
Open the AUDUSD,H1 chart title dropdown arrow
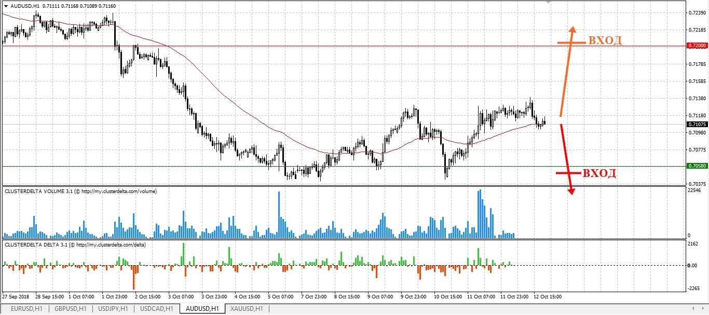tap(6, 6)
